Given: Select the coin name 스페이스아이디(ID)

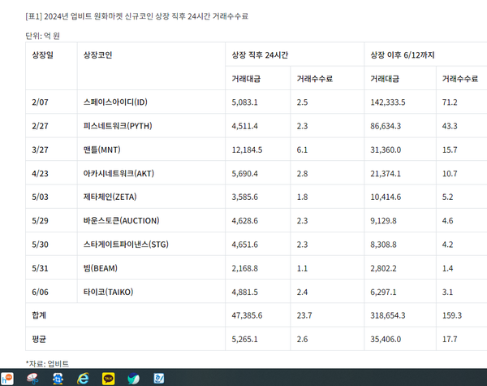Looking at the screenshot, I should coord(115,102).
